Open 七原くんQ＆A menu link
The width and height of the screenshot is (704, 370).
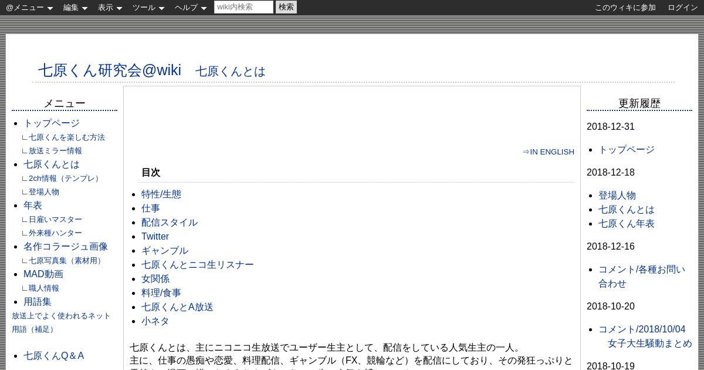[54, 356]
